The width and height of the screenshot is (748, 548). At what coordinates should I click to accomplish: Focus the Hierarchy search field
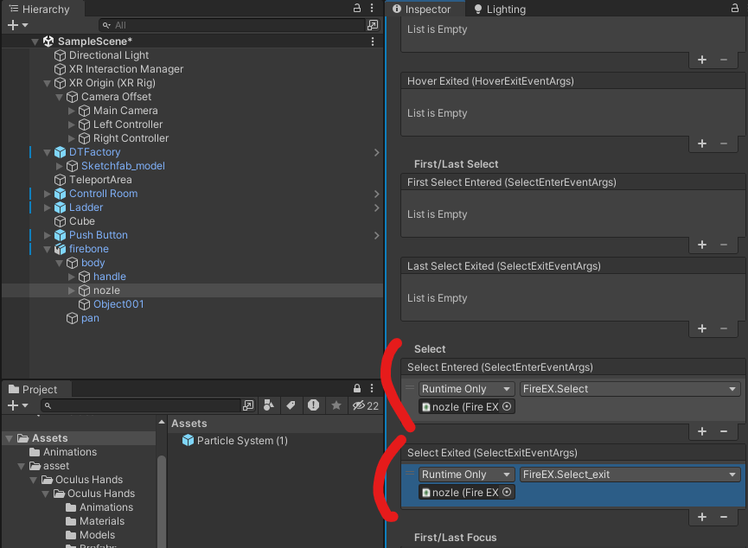[x=232, y=25]
